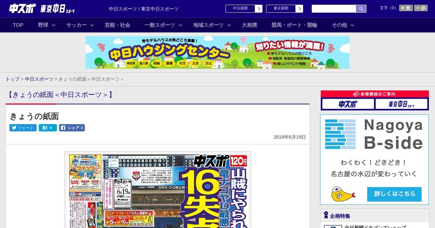Open the 中日新聞 link button
The image size is (435, 228).
point(240,9)
